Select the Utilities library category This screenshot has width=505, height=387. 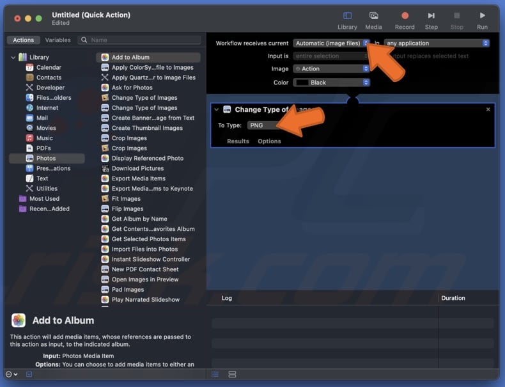(47, 189)
